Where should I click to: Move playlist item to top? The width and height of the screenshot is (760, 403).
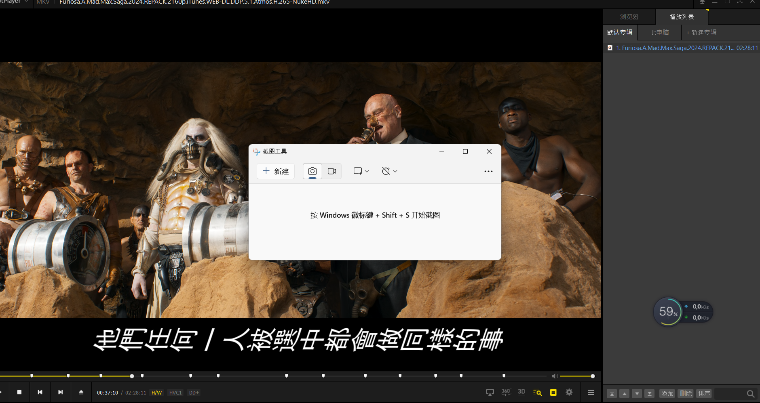612,393
